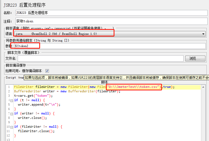The image size is (209, 141).
Task: Click the 浏览 browse button
Action: click(x=195, y=58)
